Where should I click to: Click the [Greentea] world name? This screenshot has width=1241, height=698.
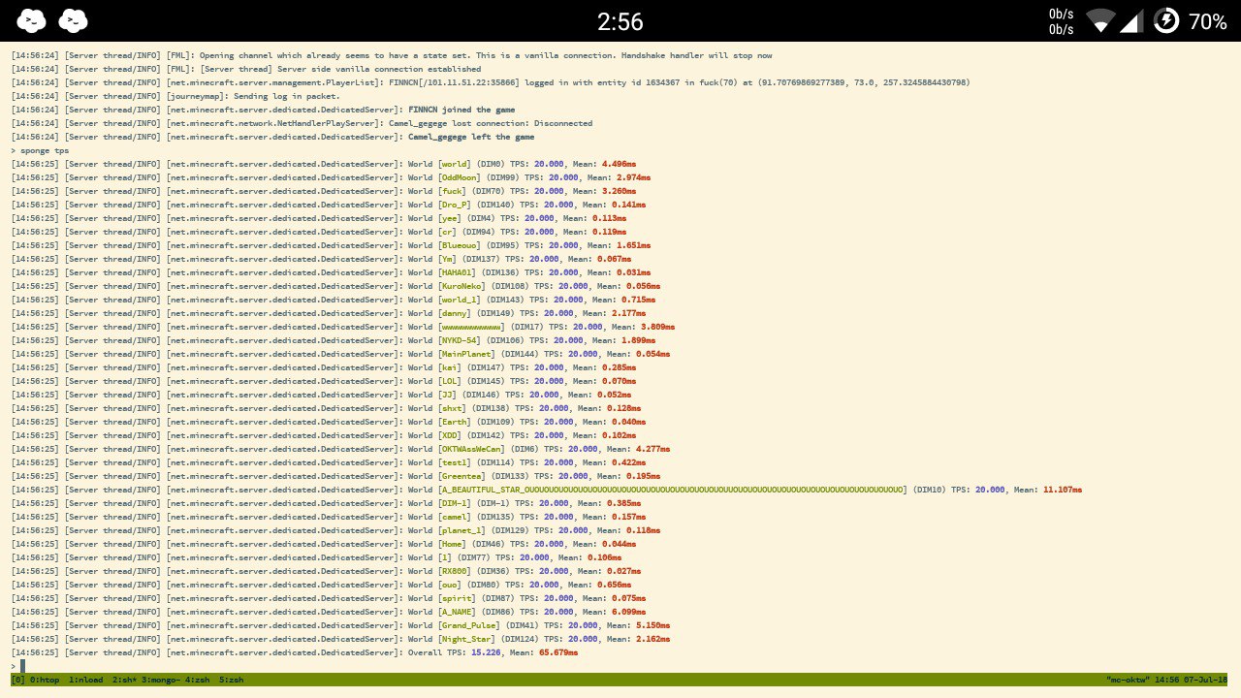pos(461,476)
